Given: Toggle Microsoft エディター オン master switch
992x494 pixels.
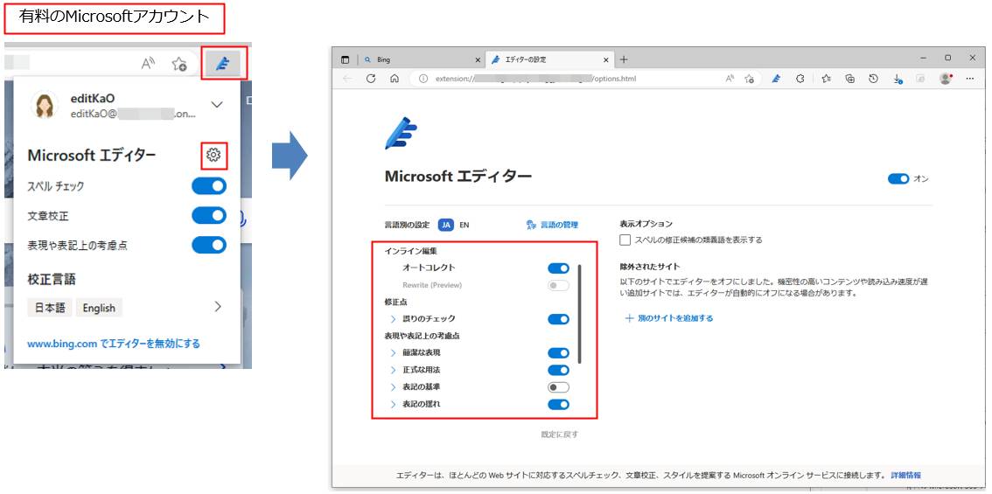Looking at the screenshot, I should point(898,179).
